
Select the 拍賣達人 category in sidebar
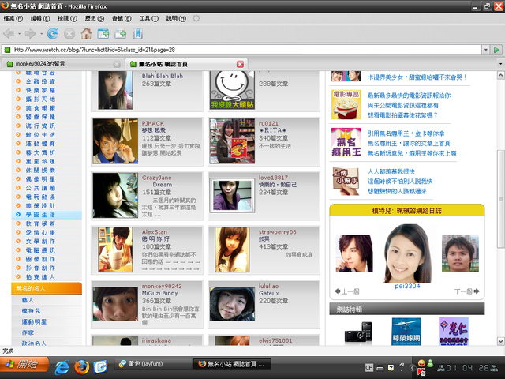point(40,277)
